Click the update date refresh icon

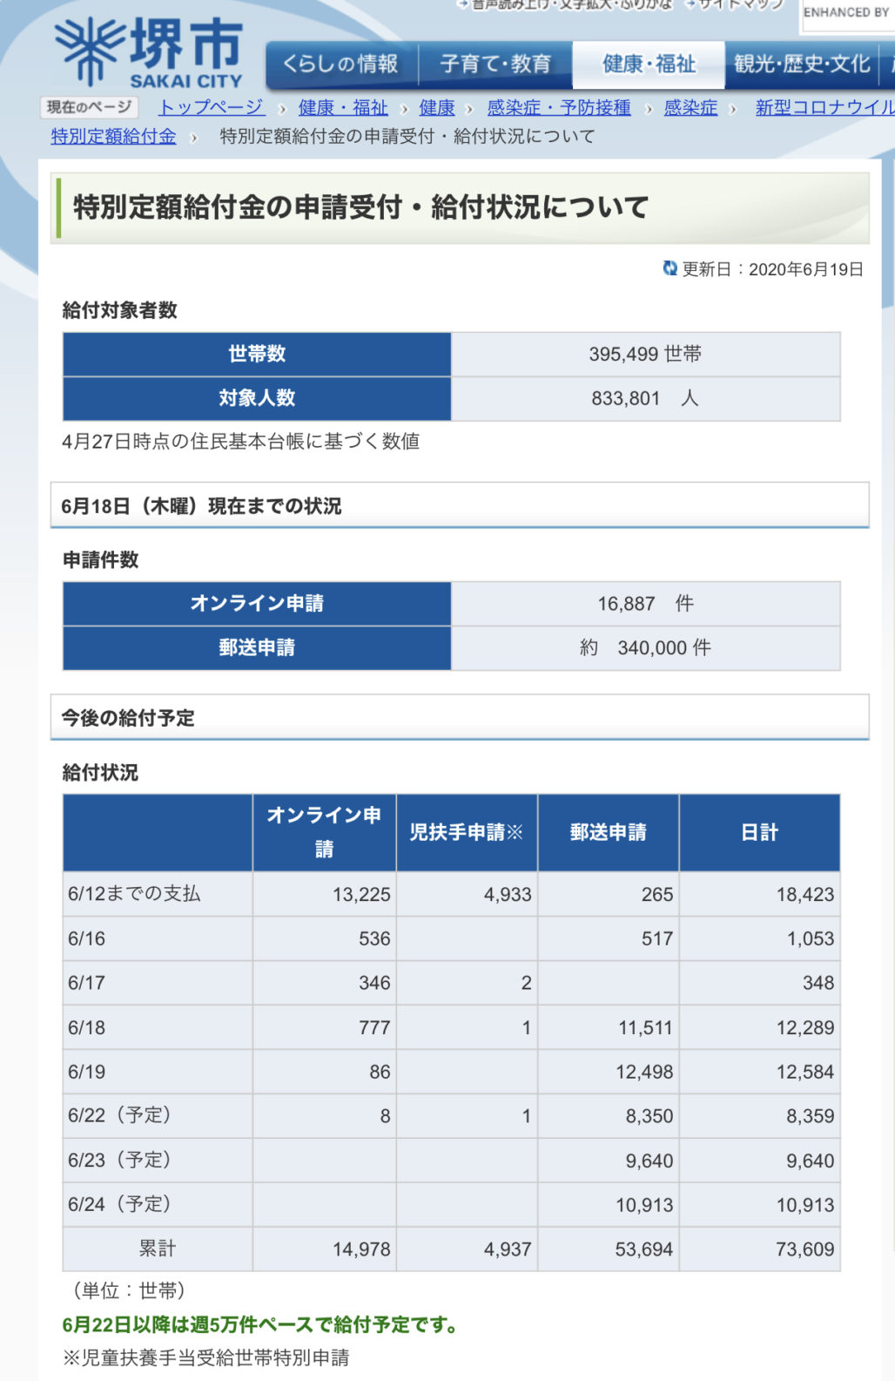(x=670, y=268)
